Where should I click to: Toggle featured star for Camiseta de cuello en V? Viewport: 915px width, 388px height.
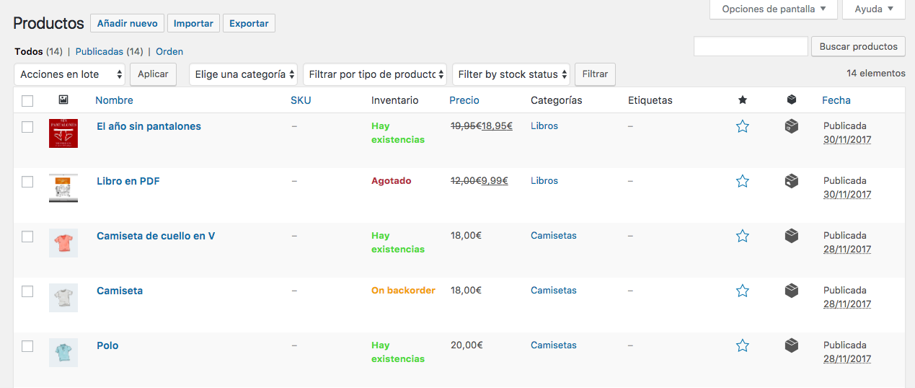pos(743,236)
